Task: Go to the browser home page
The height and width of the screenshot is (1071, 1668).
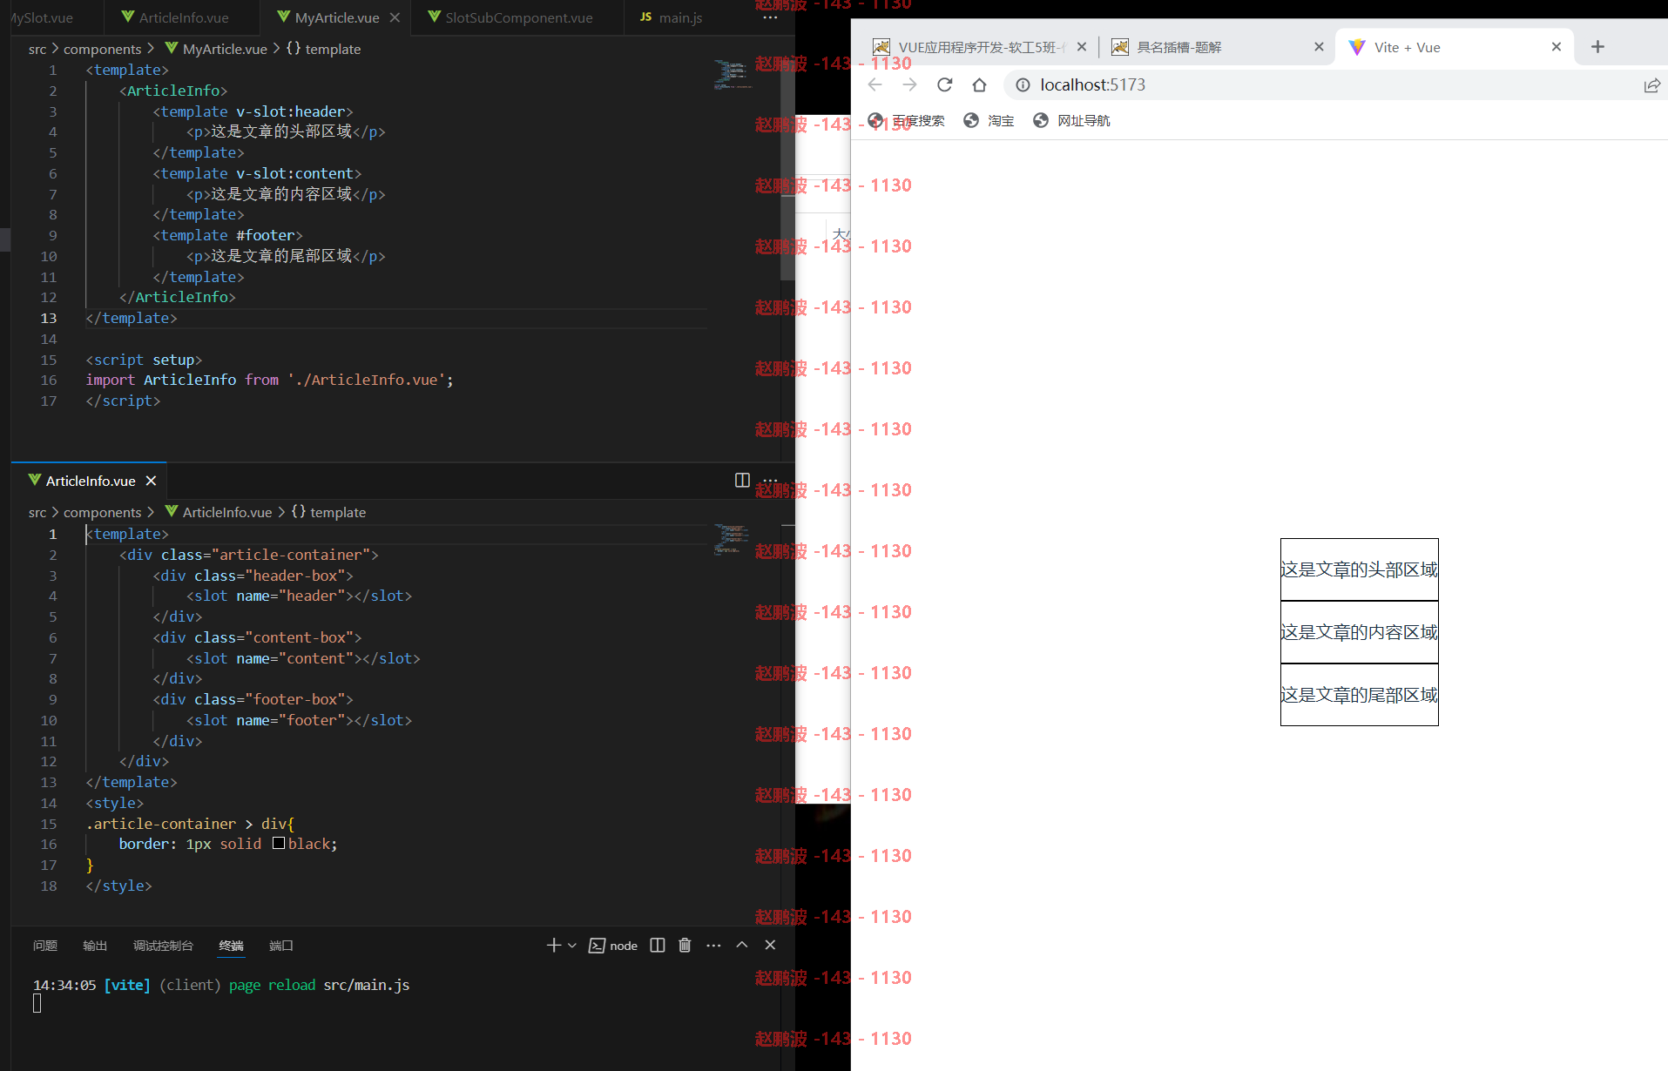Action: click(980, 84)
